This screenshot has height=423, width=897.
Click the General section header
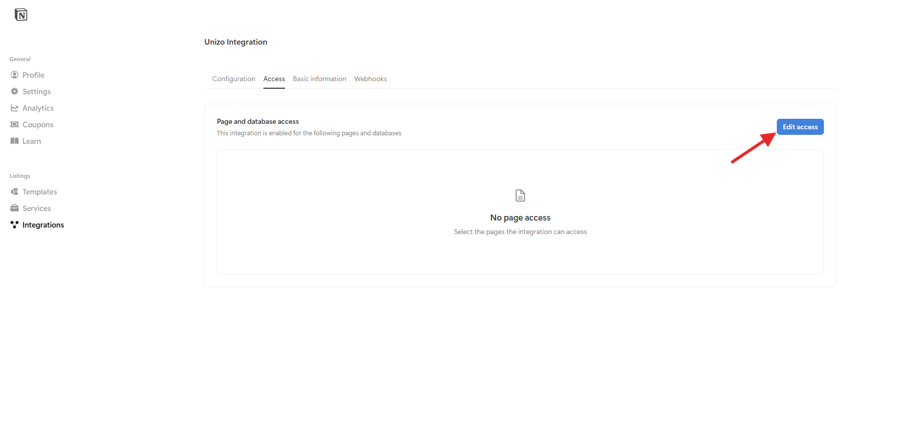click(x=20, y=59)
